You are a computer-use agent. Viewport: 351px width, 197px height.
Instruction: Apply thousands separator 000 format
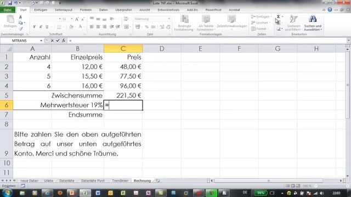click(154, 27)
